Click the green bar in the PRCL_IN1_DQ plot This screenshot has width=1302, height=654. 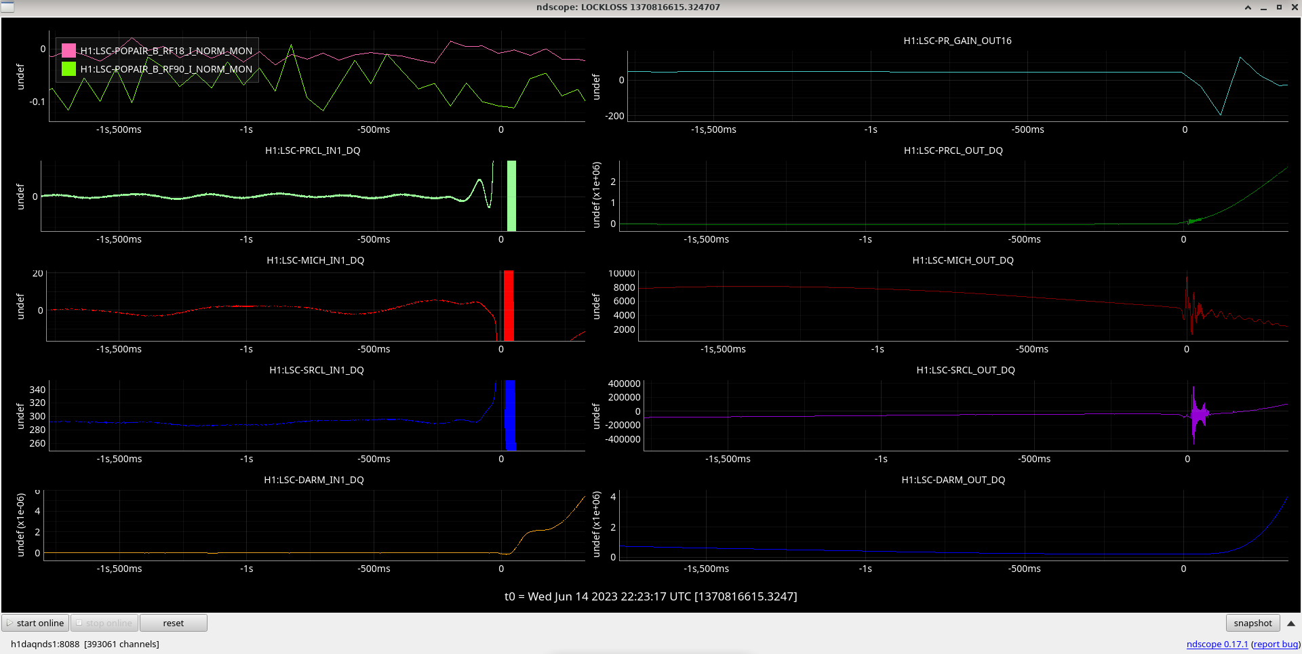(x=511, y=196)
